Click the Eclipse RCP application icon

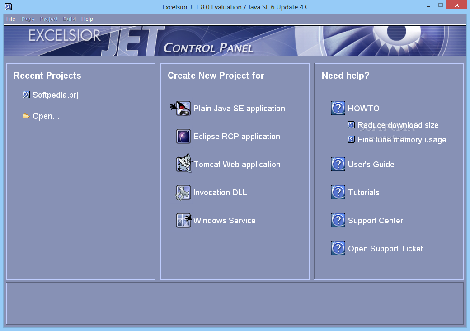pyautogui.click(x=183, y=137)
